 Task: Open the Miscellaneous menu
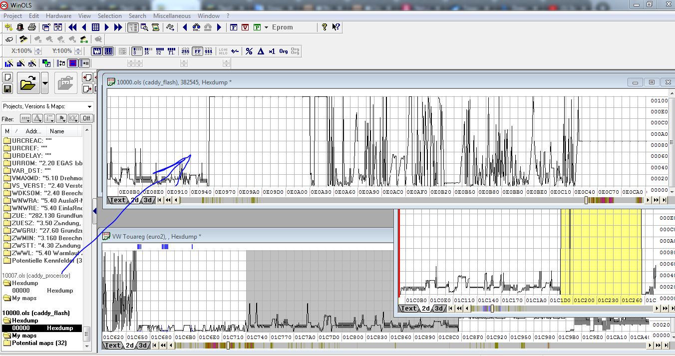pyautogui.click(x=172, y=16)
